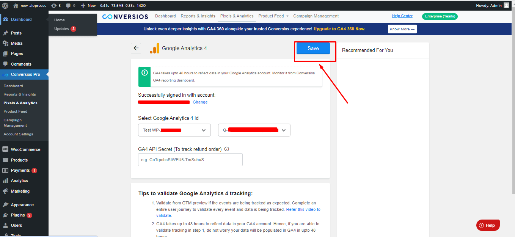Screen dimensions: 515x237
Task: Go back using the left arrow button
Action: pos(136,48)
